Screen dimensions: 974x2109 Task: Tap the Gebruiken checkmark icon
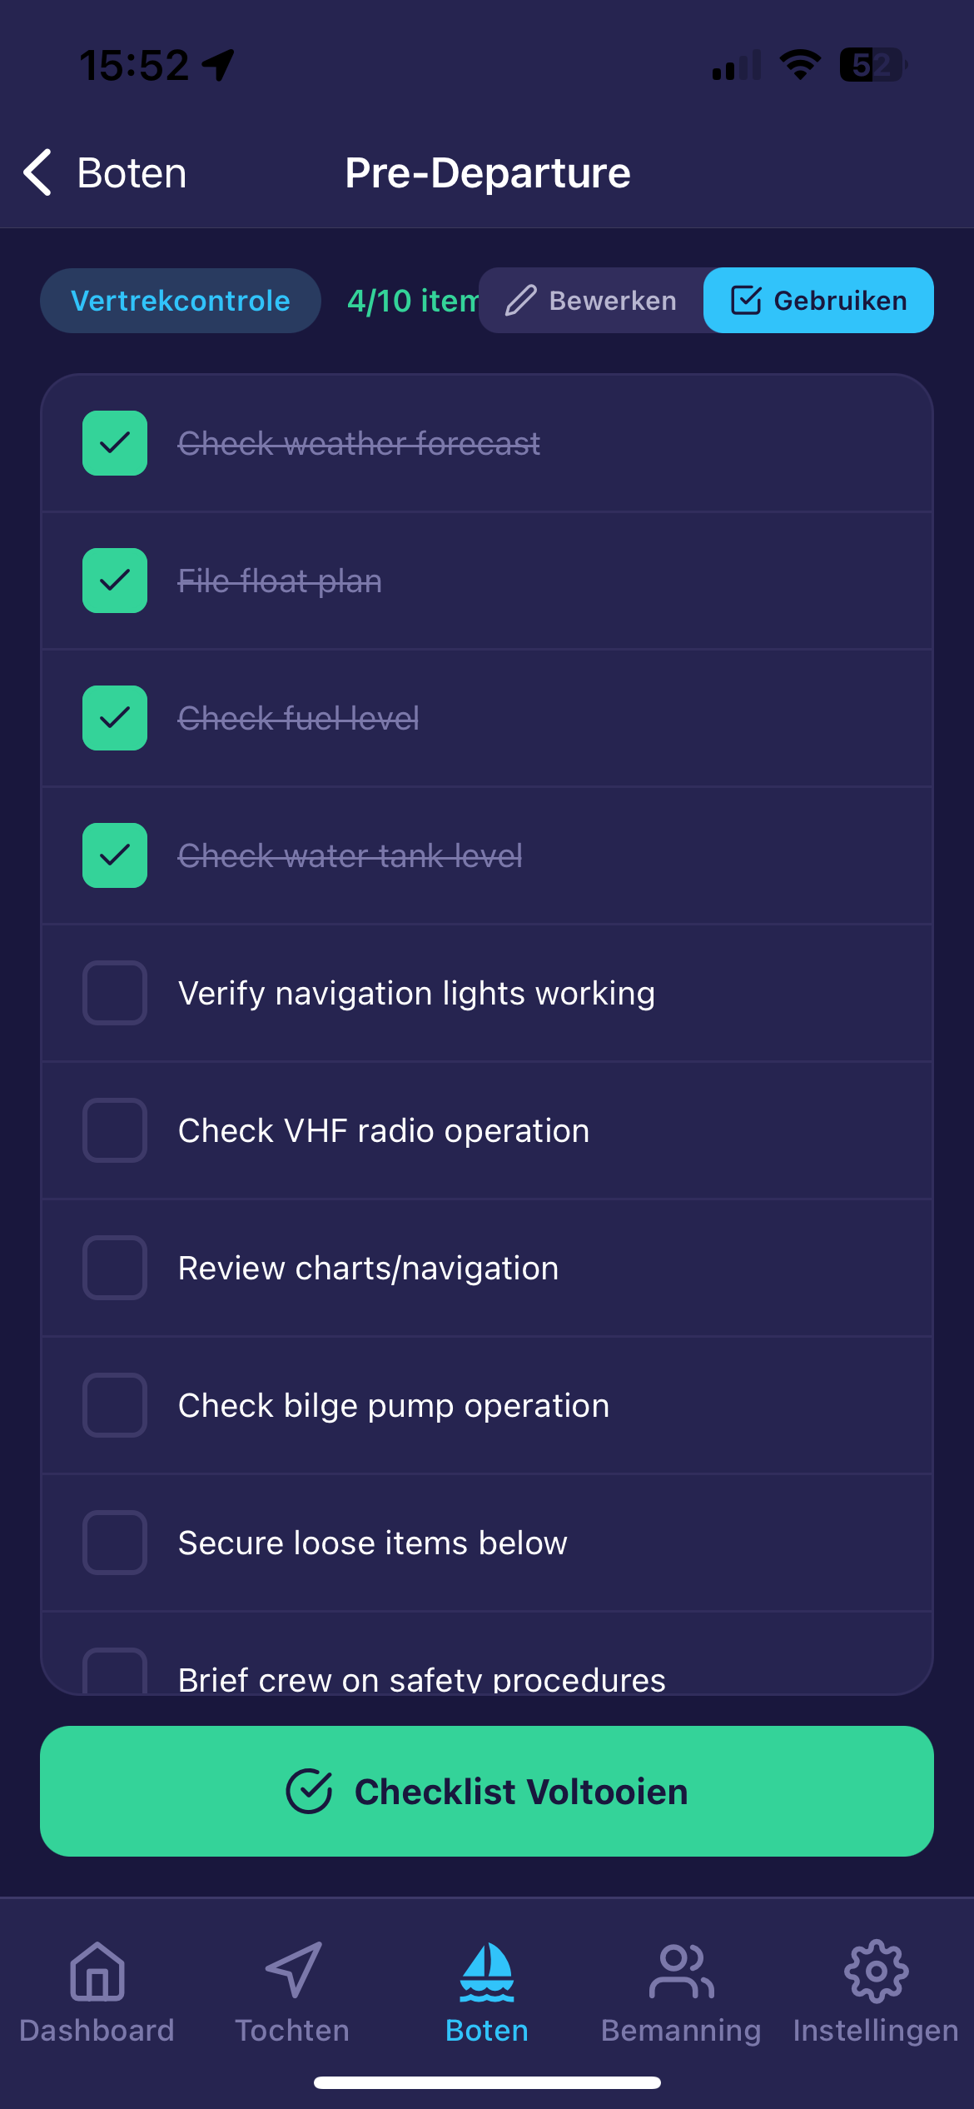(747, 300)
